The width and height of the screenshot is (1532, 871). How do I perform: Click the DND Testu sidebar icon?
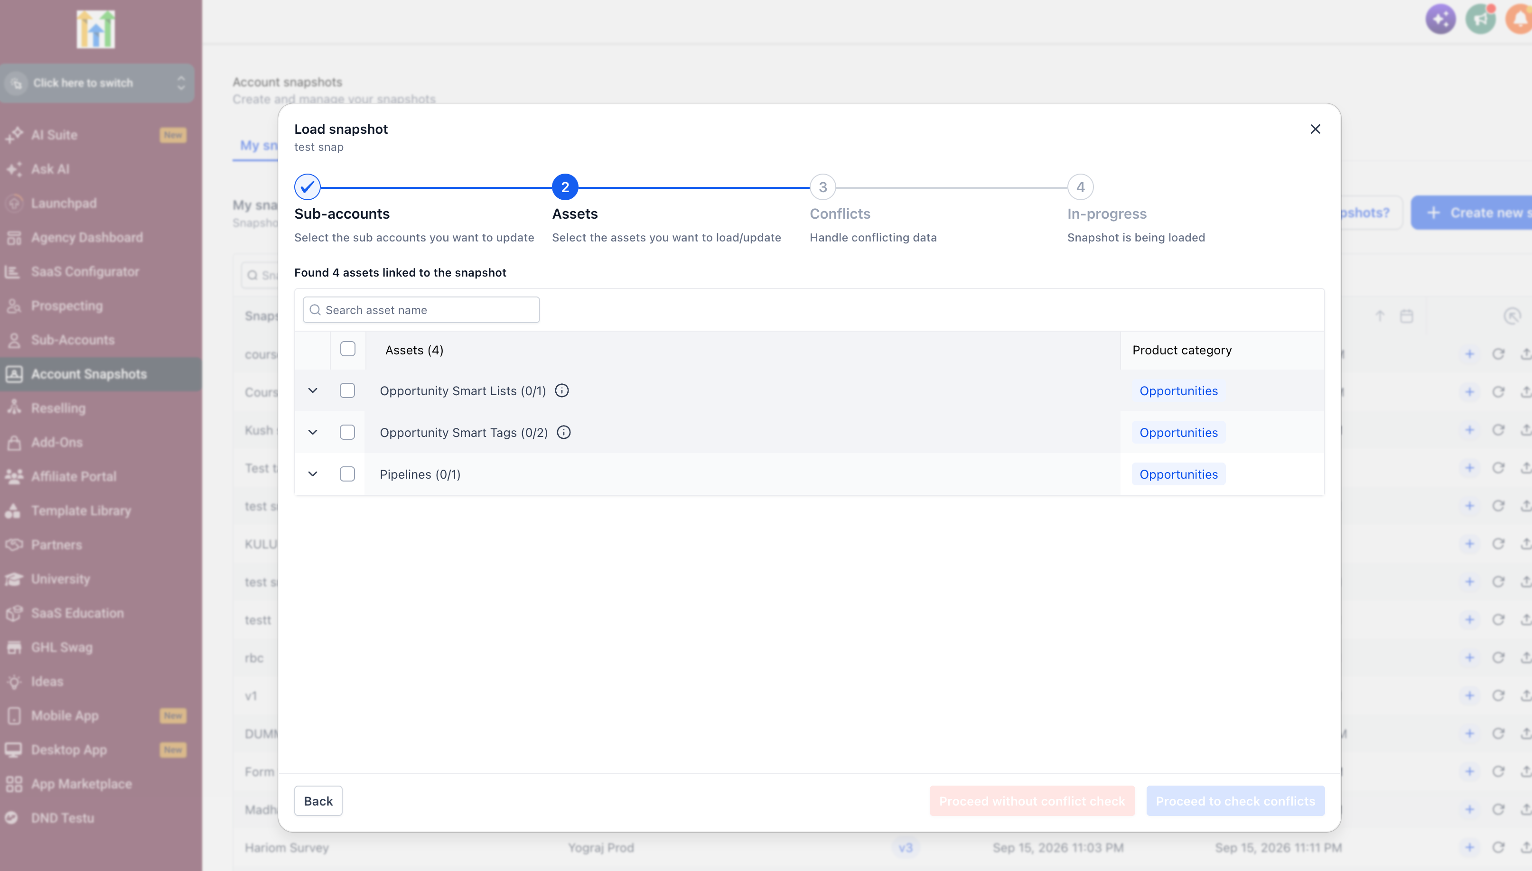12,817
